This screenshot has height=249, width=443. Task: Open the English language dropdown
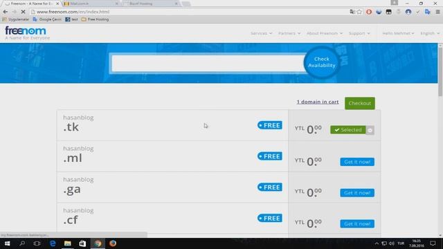coord(430,33)
